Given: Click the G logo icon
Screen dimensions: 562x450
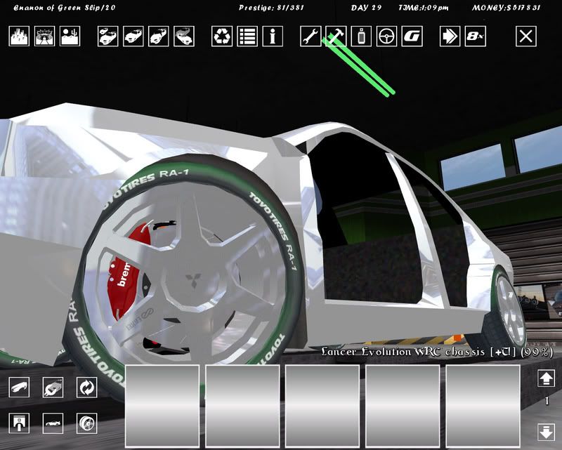Looking at the screenshot, I should tap(412, 37).
